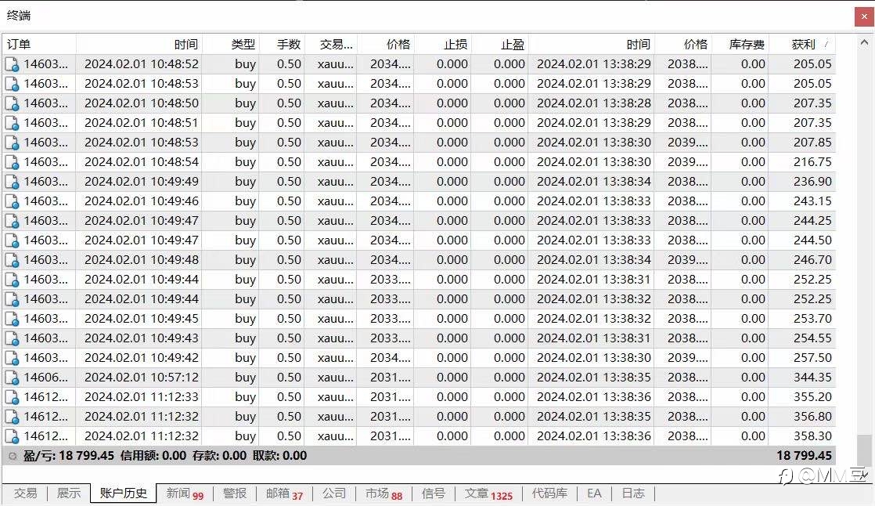Click order number 14606...
Image resolution: width=875 pixels, height=506 pixels.
[x=45, y=377]
